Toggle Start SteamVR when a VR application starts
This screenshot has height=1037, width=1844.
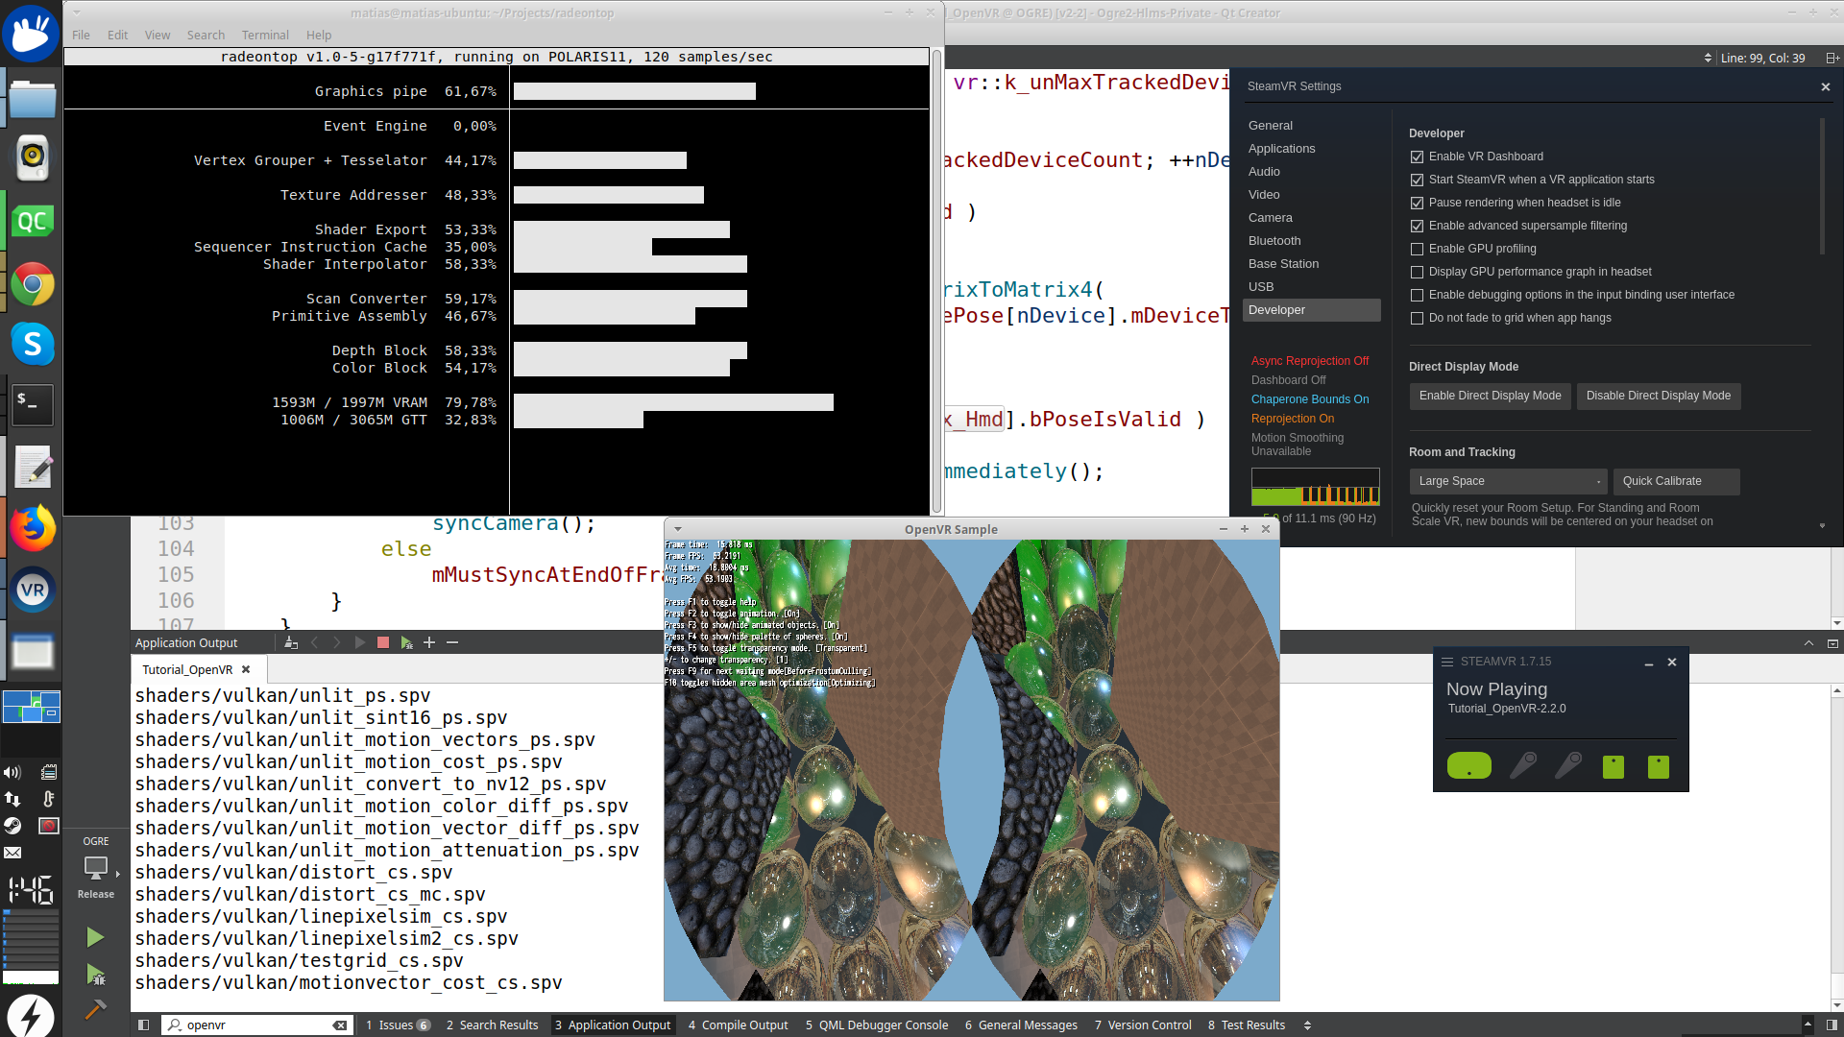point(1417,180)
